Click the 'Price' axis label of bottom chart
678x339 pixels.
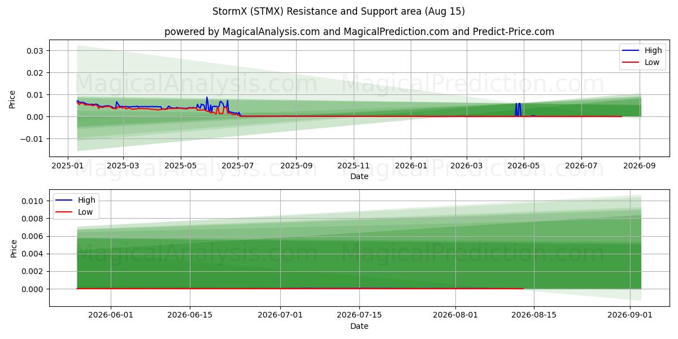click(x=14, y=248)
